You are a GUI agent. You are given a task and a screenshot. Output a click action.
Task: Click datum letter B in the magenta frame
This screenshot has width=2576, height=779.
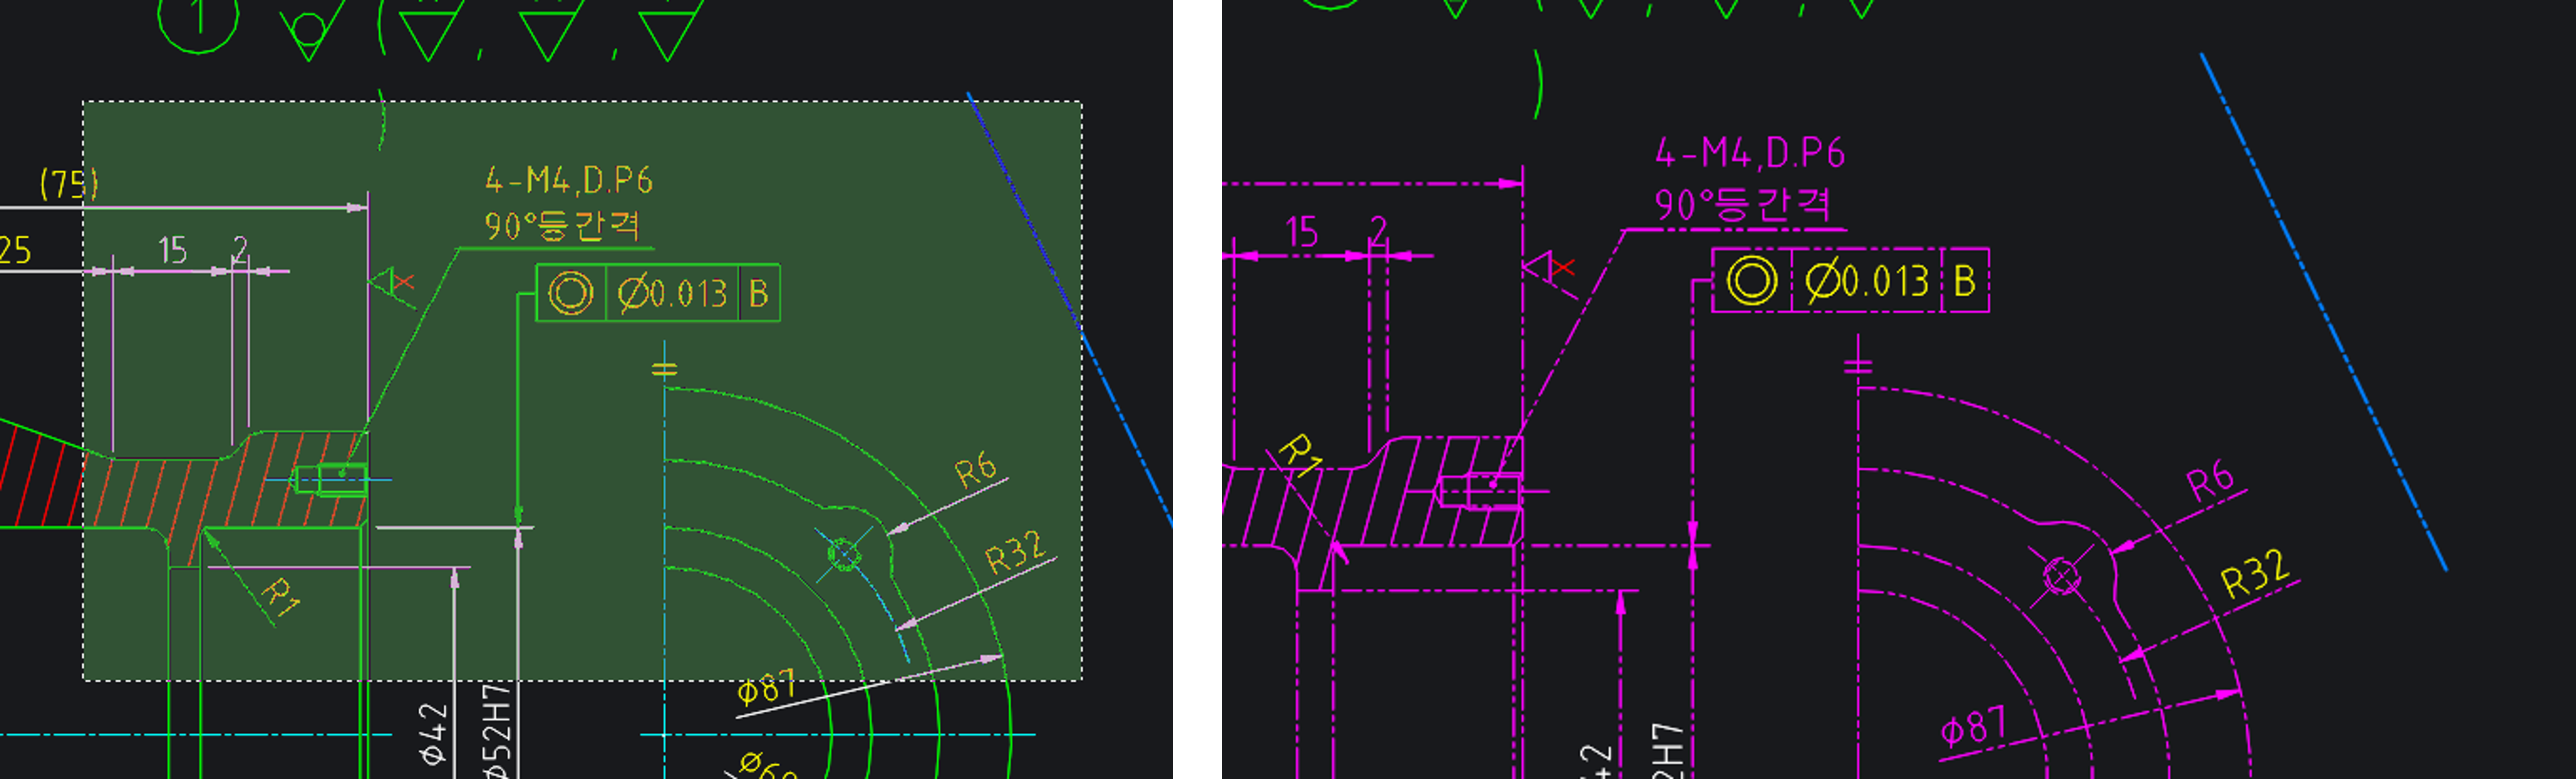pyautogui.click(x=1964, y=281)
